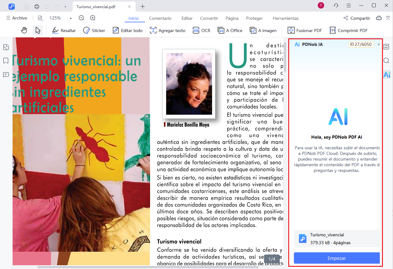The width and height of the screenshot is (393, 269).
Task: Click the Compartir share button
Action: click(x=357, y=18)
